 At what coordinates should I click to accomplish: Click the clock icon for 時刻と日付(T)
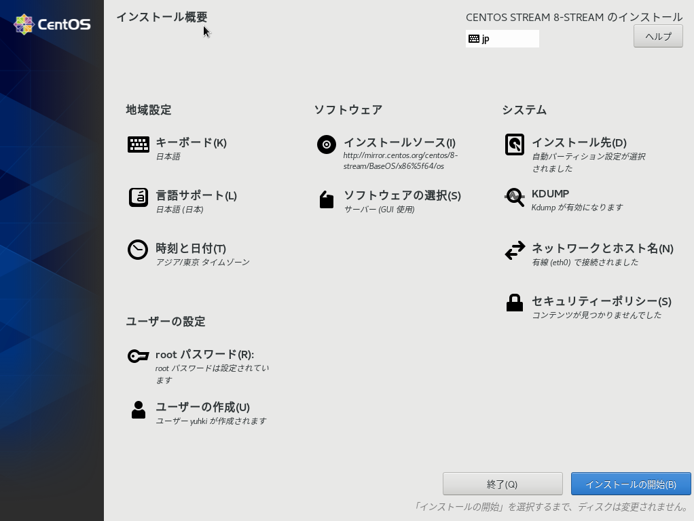(138, 250)
